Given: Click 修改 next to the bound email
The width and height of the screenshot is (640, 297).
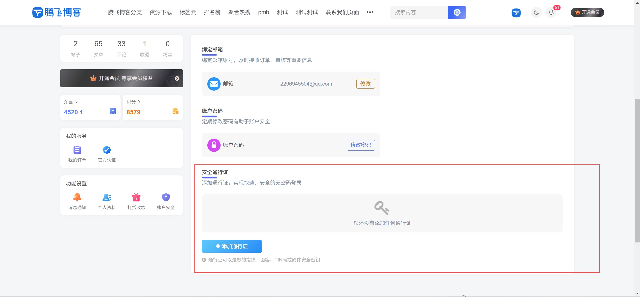Looking at the screenshot, I should tap(365, 84).
